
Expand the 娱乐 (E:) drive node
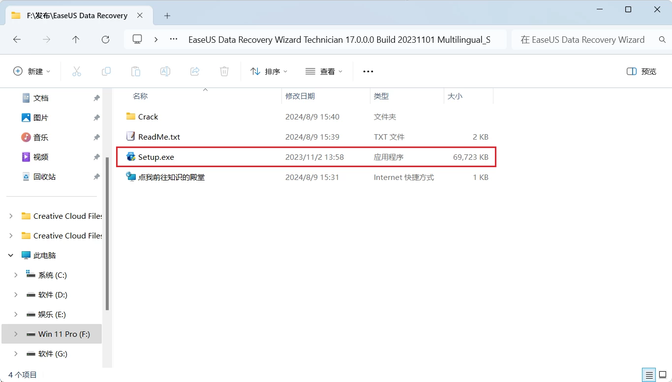point(16,314)
